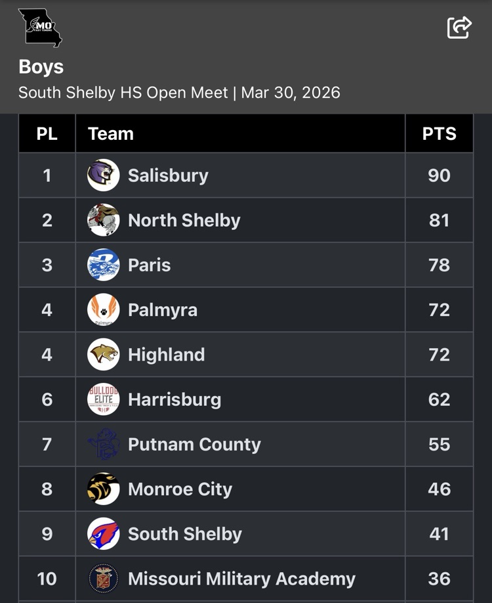492x603 pixels.
Task: Select Monroe City's 46 points cell
Action: (439, 489)
